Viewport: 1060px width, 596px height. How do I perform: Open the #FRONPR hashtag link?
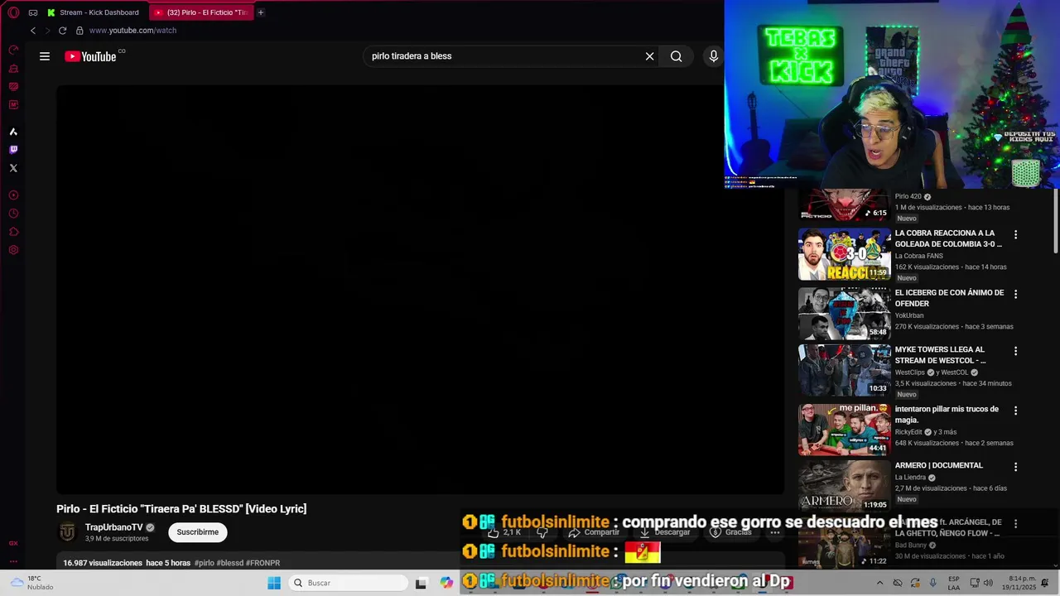pyautogui.click(x=263, y=563)
